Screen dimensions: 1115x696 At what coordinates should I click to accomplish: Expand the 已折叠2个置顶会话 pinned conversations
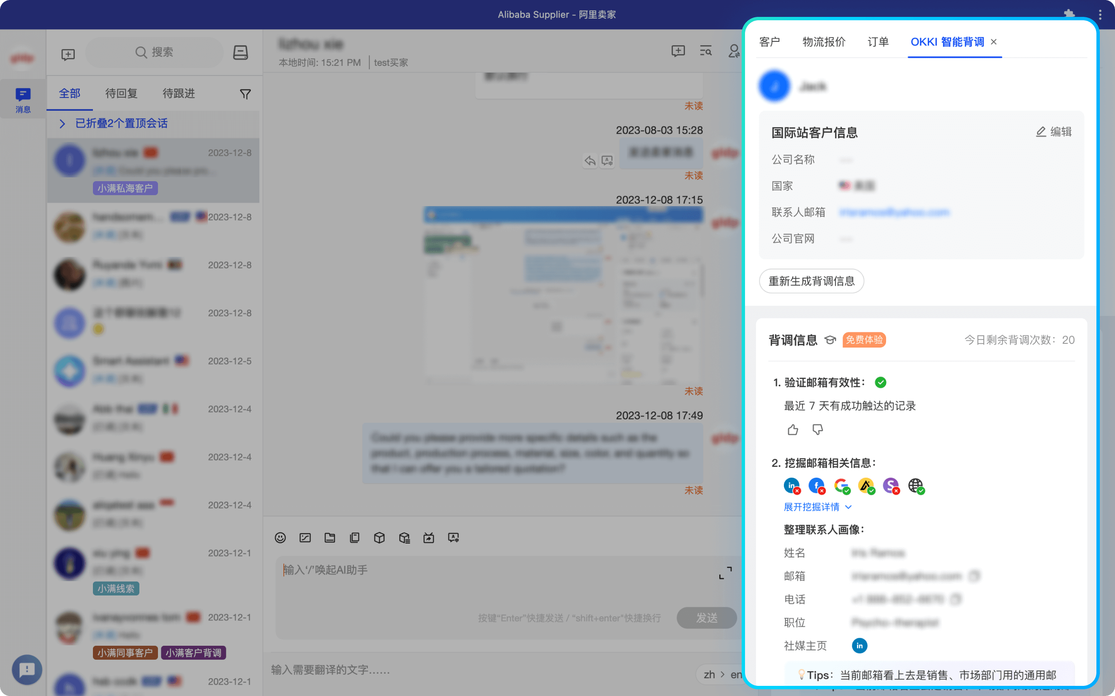tap(121, 123)
